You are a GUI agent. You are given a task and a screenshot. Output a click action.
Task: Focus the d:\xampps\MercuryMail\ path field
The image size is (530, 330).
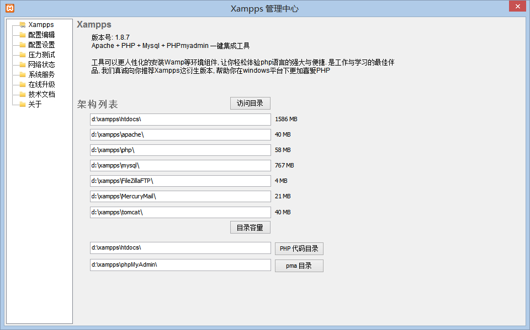click(x=181, y=196)
